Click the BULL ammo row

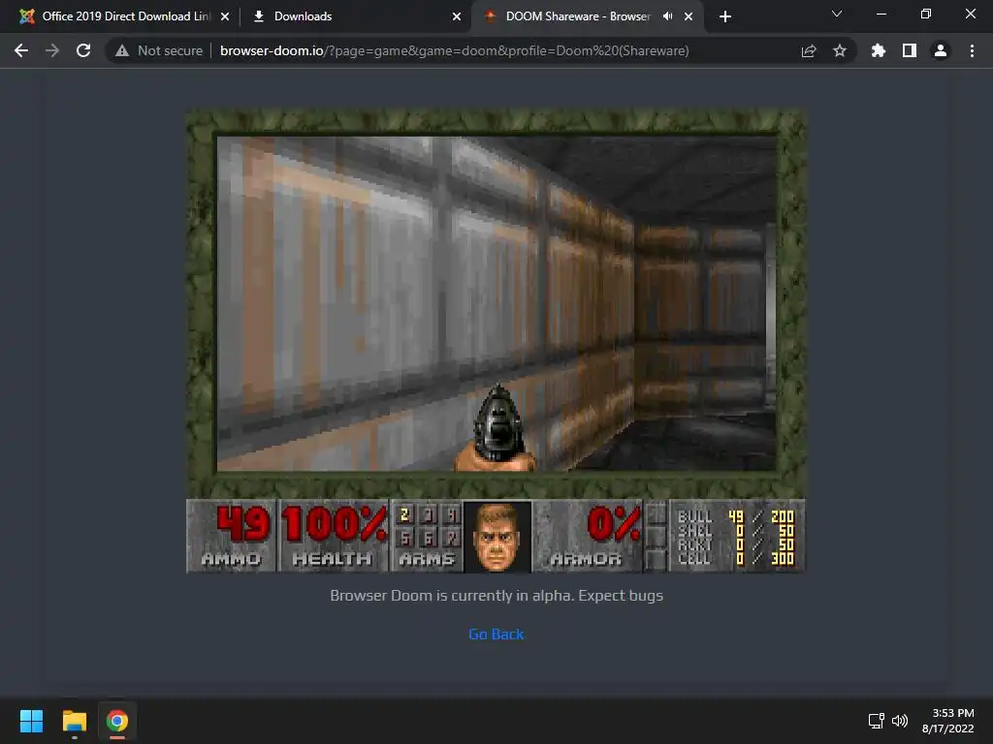point(736,516)
